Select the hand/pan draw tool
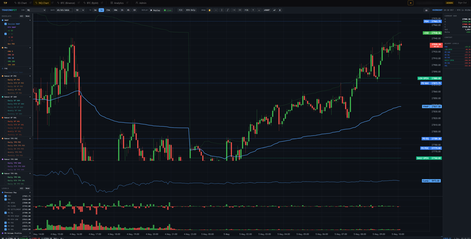Image resolution: width=471 pixels, height=239 pixels. click(210, 10)
